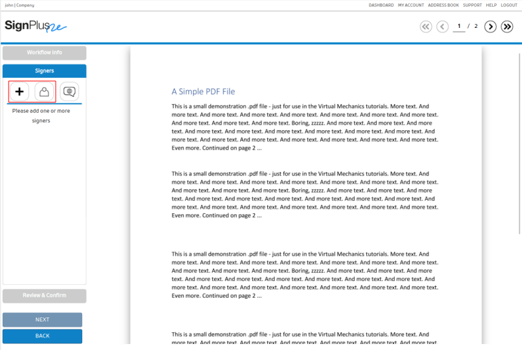522x350 pixels.
Task: Expand the Review & Confirm section
Action: 44,296
